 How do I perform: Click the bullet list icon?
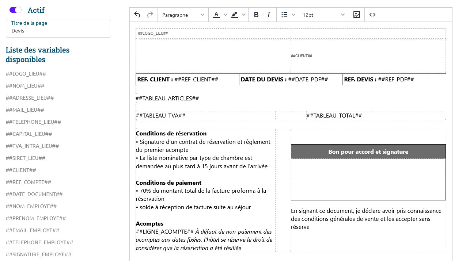point(284,15)
